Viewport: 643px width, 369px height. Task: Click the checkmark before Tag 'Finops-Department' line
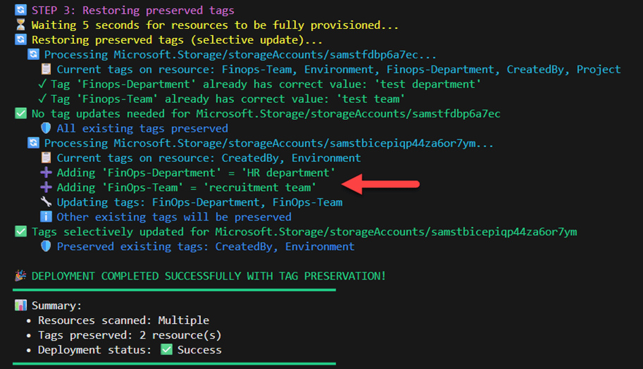(x=43, y=84)
